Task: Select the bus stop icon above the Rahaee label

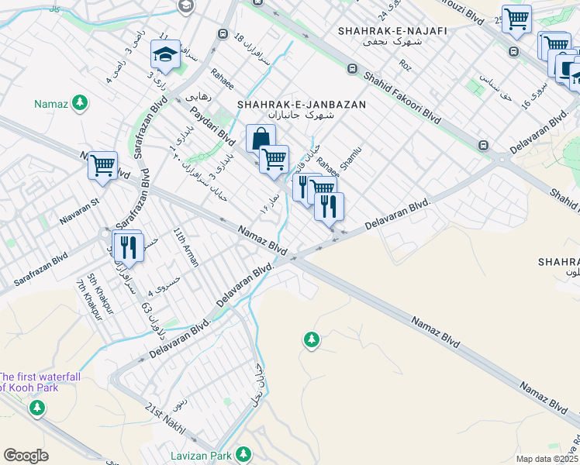Action: pyautogui.click(x=223, y=34)
